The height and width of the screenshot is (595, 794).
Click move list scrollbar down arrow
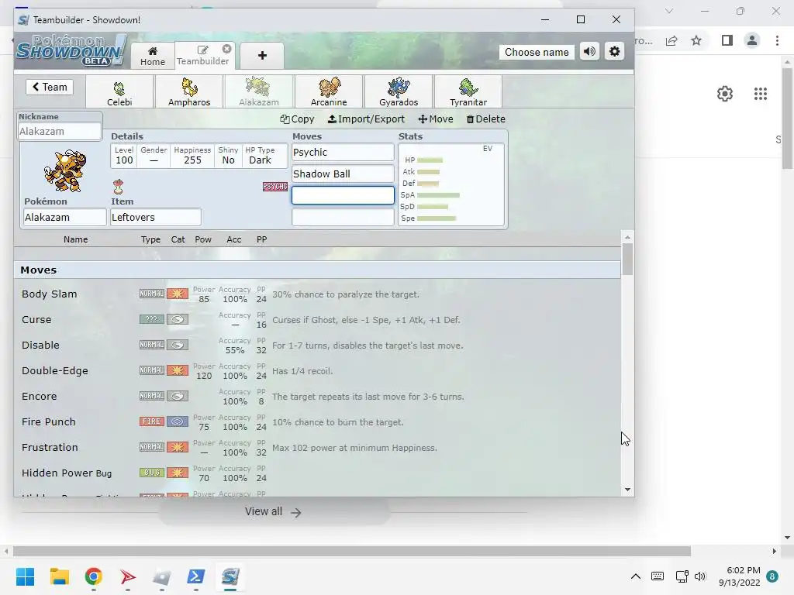628,490
